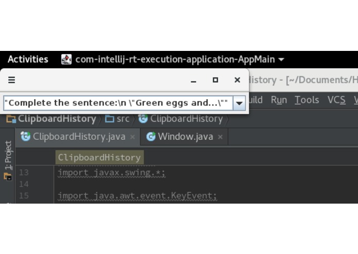Click the class icon on Window.java tab
Viewport: 358px width, 254px height.
pyautogui.click(x=151, y=137)
